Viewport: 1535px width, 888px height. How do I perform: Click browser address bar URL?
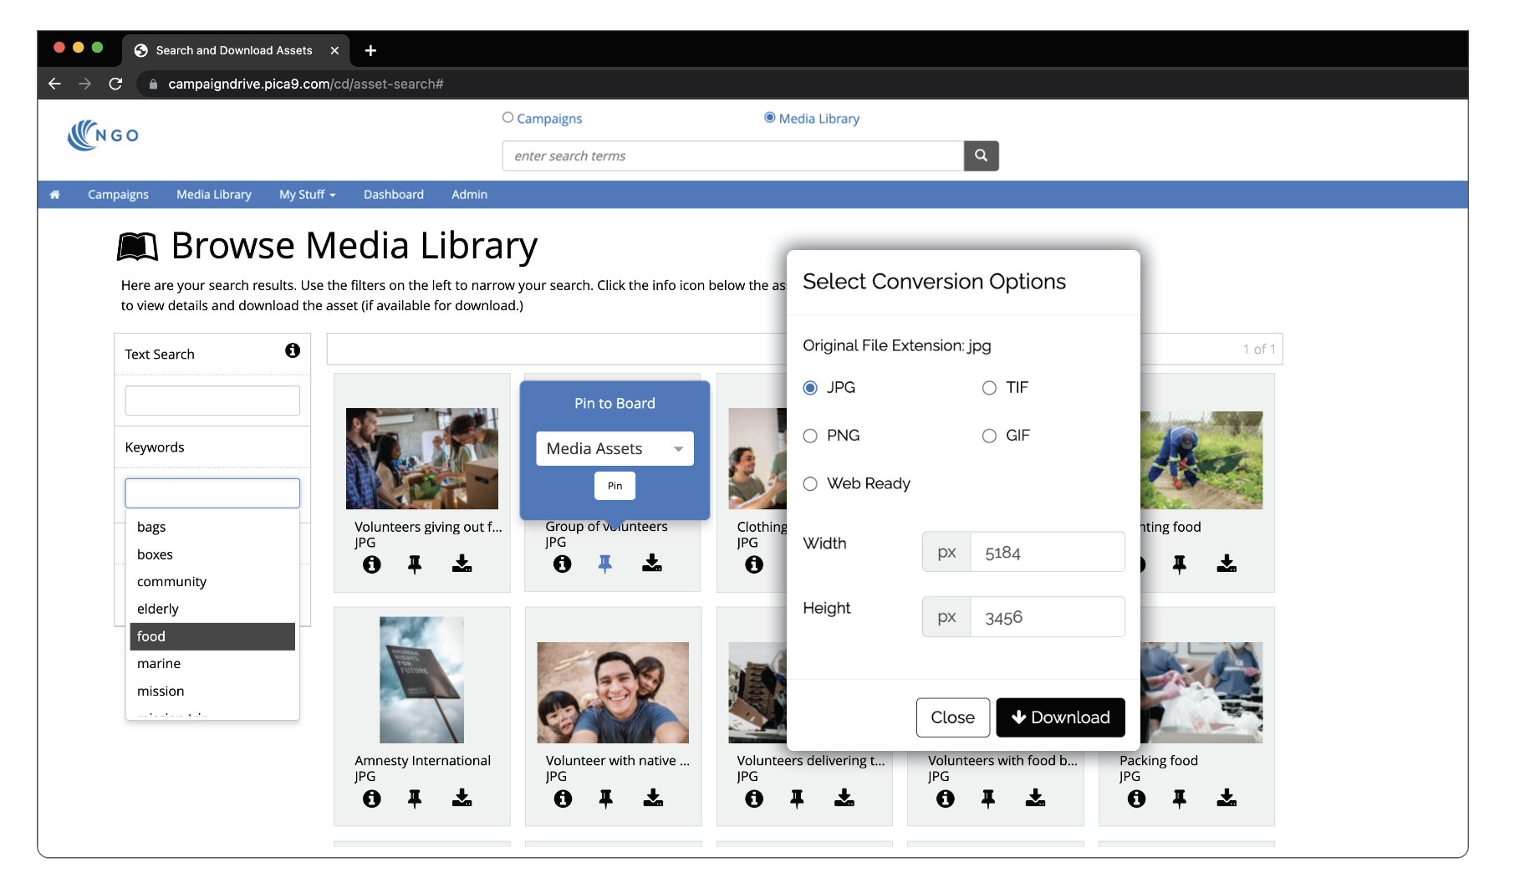(x=306, y=84)
